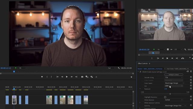
Task: Step forward one frame in Program monitor
Action: (71, 77)
